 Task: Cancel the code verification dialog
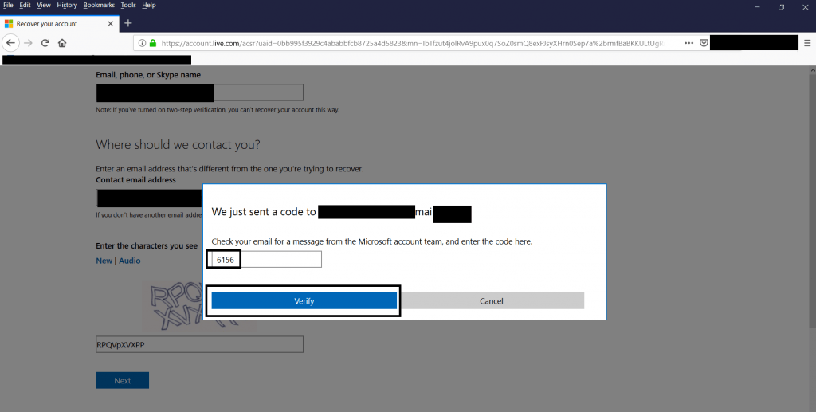[491, 300]
